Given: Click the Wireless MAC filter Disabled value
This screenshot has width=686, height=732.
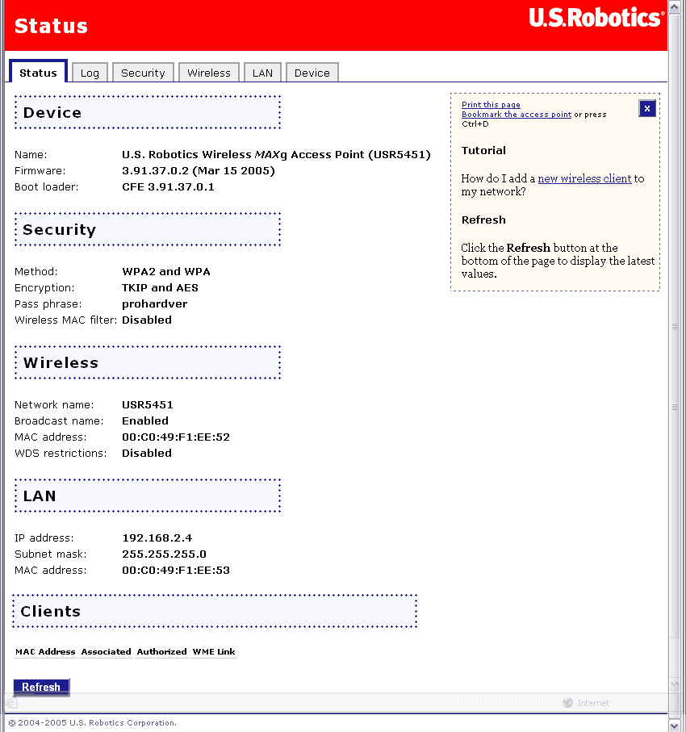Looking at the screenshot, I should pyautogui.click(x=147, y=320).
